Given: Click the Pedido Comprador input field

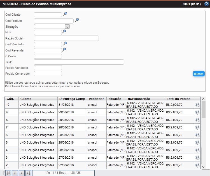Looking at the screenshot, I should [x=48, y=74].
